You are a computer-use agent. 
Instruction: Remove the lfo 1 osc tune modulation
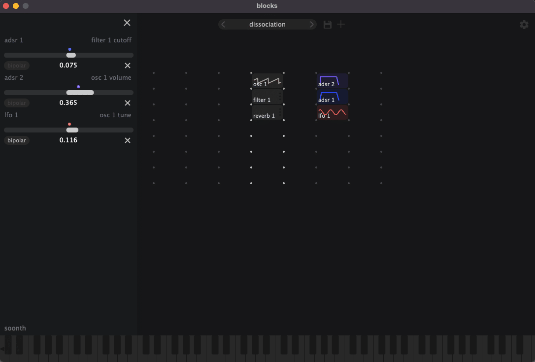point(127,140)
